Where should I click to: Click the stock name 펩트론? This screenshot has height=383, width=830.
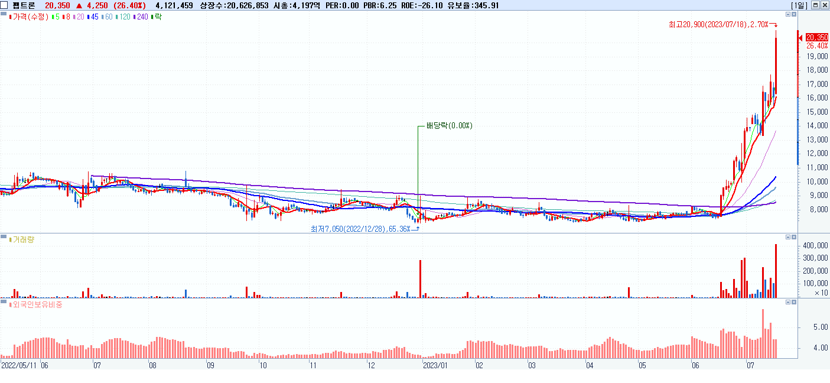point(24,5)
